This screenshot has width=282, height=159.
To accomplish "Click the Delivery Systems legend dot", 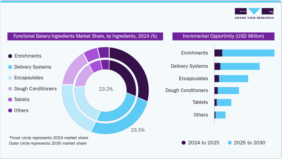I will (10, 67).
